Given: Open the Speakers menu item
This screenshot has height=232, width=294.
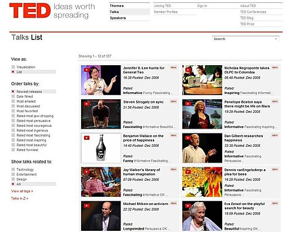Looking at the screenshot, I should (x=118, y=18).
